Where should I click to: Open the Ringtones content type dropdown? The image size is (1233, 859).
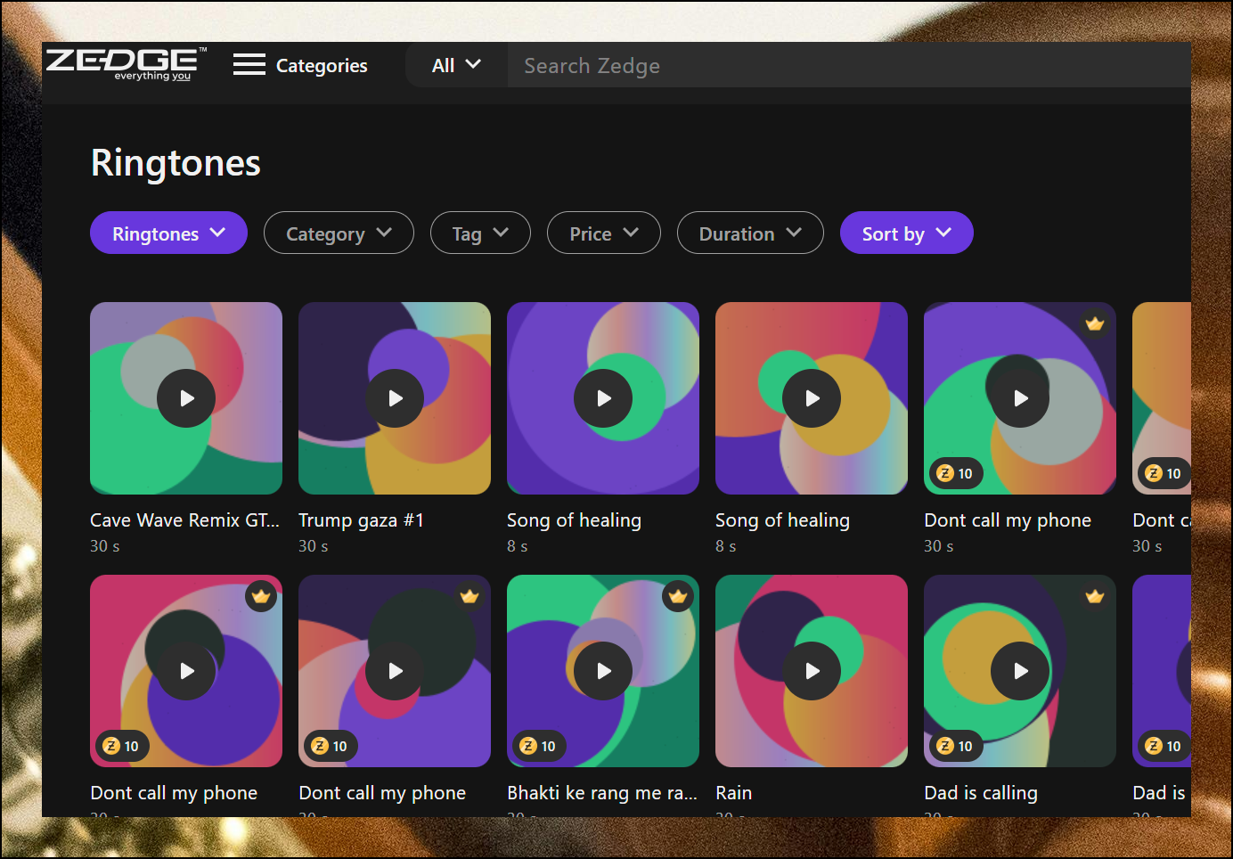coord(168,233)
